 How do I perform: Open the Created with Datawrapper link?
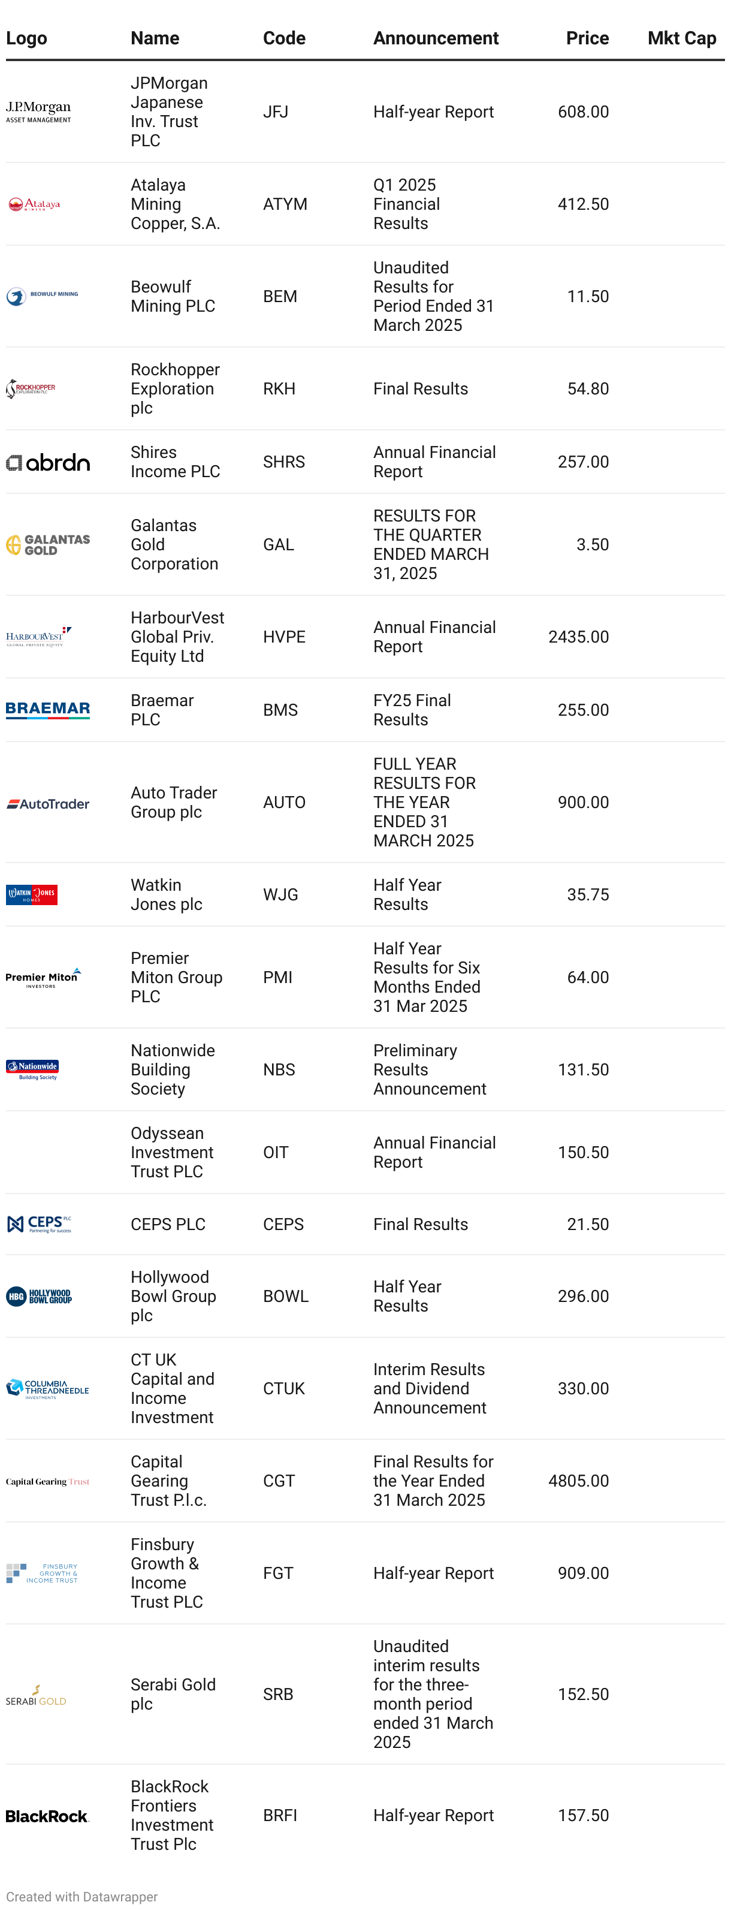tap(81, 1895)
